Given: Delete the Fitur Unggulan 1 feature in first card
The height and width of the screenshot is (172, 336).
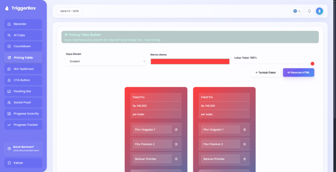Looking at the screenshot, I should (176, 130).
